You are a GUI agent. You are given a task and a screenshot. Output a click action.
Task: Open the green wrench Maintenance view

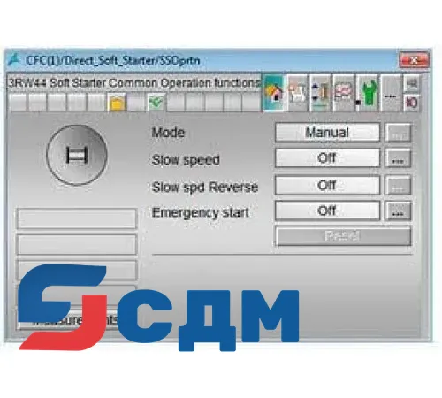368,93
